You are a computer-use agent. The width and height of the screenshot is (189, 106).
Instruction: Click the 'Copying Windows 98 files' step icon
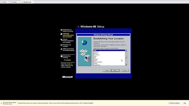point(61,40)
